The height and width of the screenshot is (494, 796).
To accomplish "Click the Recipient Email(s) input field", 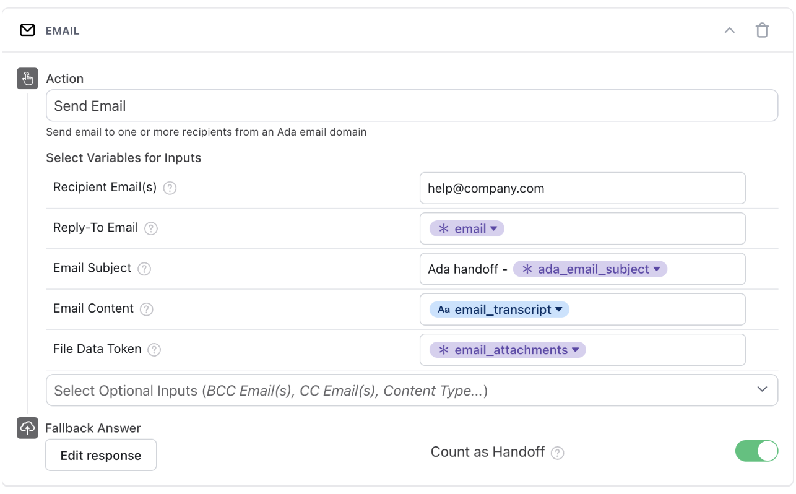I will point(582,188).
